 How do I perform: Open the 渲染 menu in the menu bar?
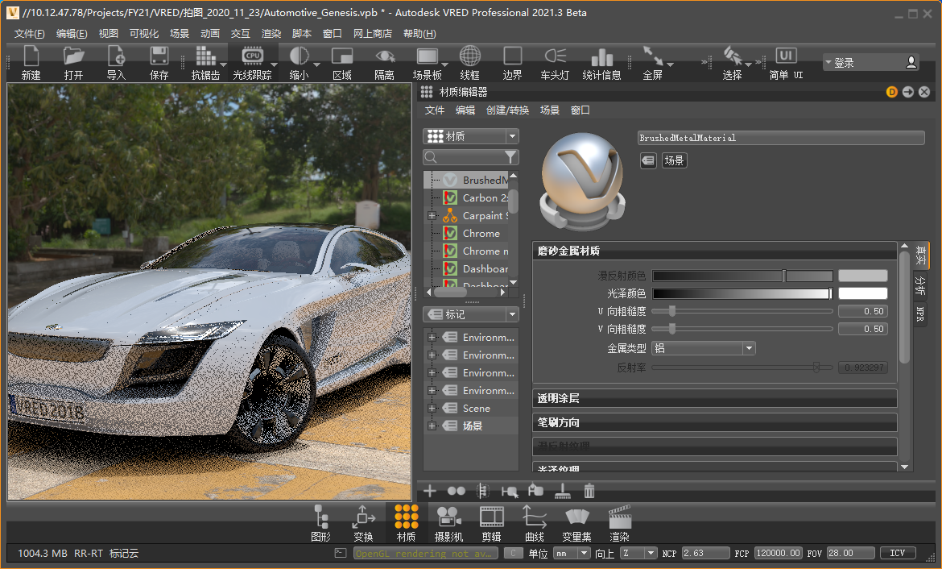(271, 34)
